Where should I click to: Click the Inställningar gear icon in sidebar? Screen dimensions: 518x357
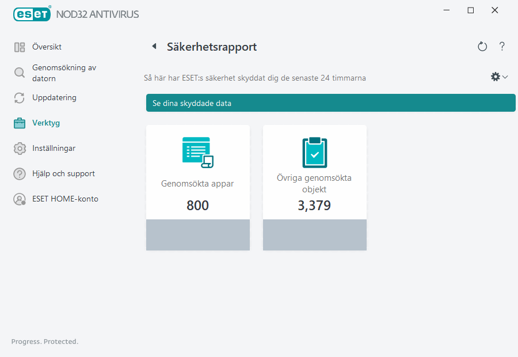tap(20, 148)
